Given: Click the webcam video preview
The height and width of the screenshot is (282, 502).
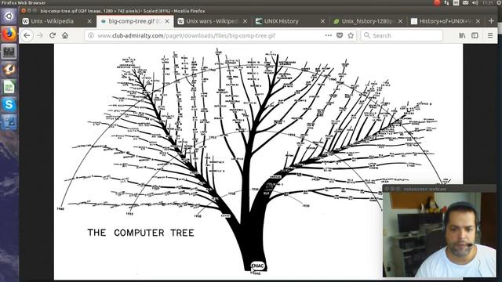Looking at the screenshot, I should click(x=439, y=235).
